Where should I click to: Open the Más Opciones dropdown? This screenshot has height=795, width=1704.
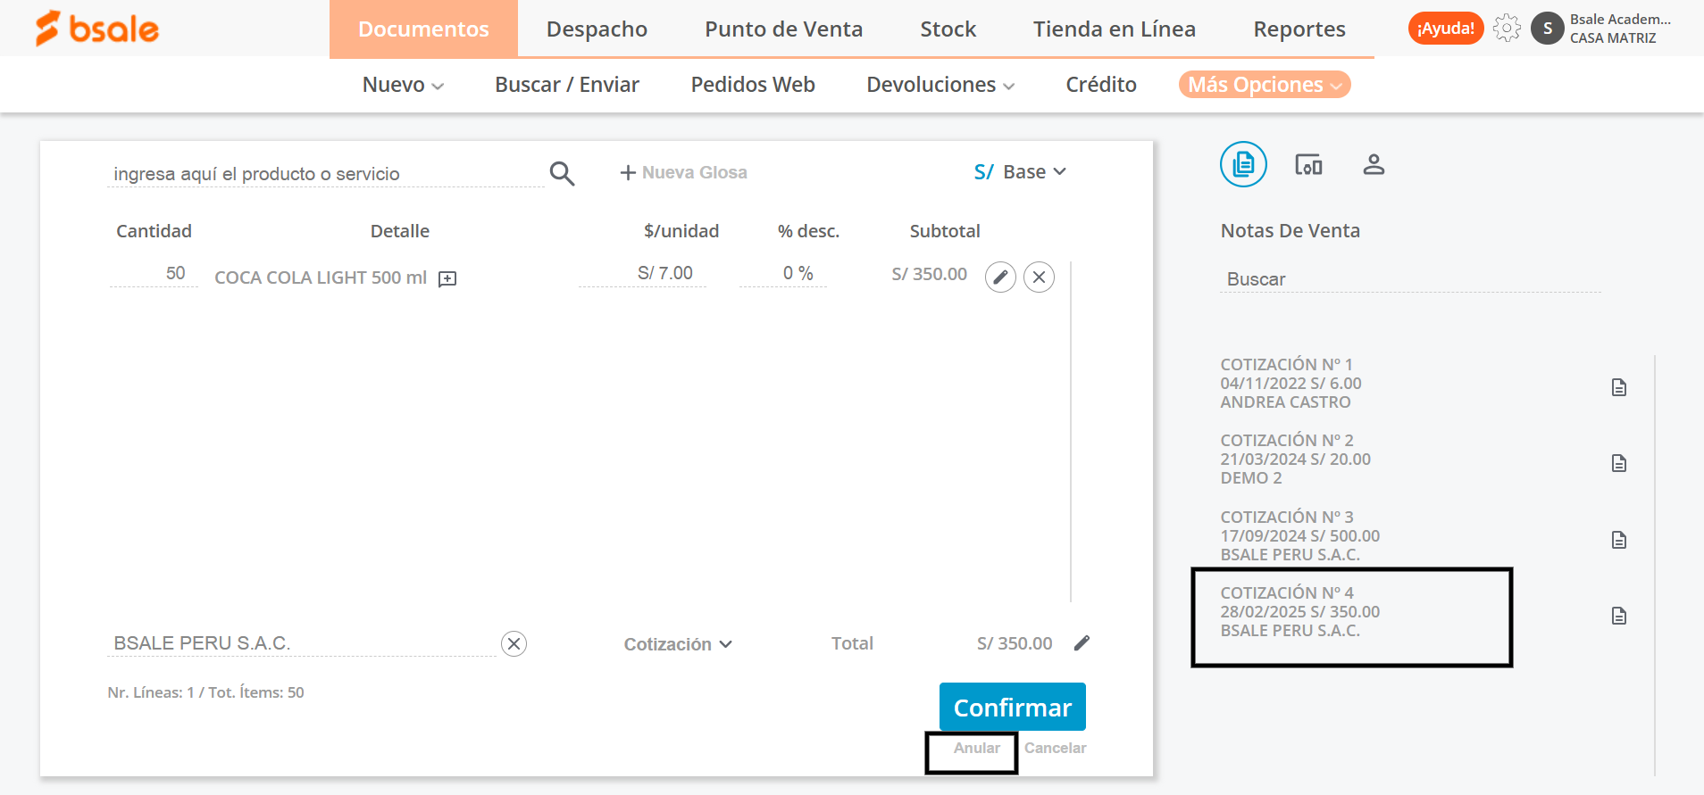pyautogui.click(x=1265, y=85)
